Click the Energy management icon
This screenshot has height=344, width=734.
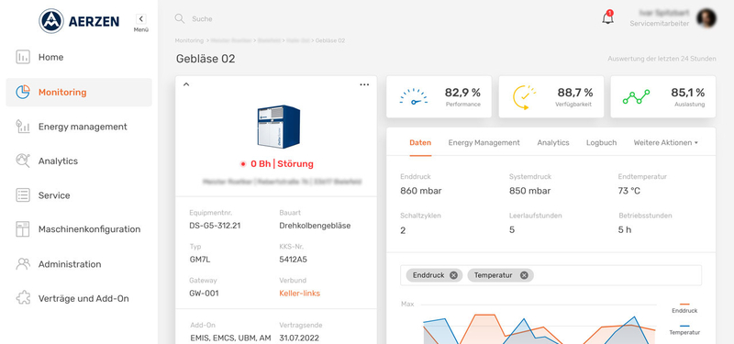[x=23, y=127]
